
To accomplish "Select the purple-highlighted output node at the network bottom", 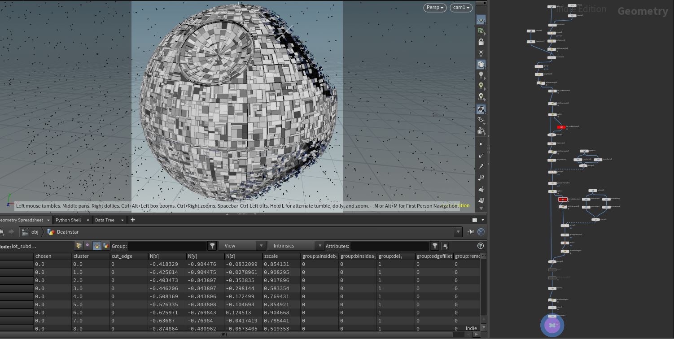I will click(552, 325).
